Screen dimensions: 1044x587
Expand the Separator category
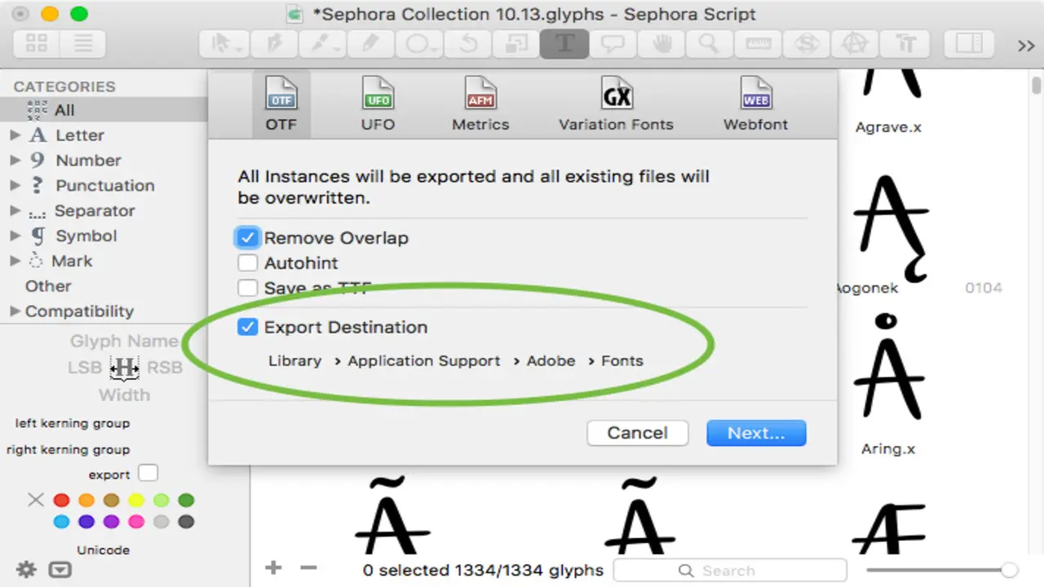pyautogui.click(x=15, y=211)
